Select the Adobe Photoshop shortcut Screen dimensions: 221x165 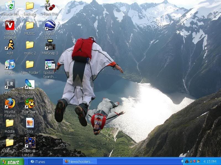[30, 84]
